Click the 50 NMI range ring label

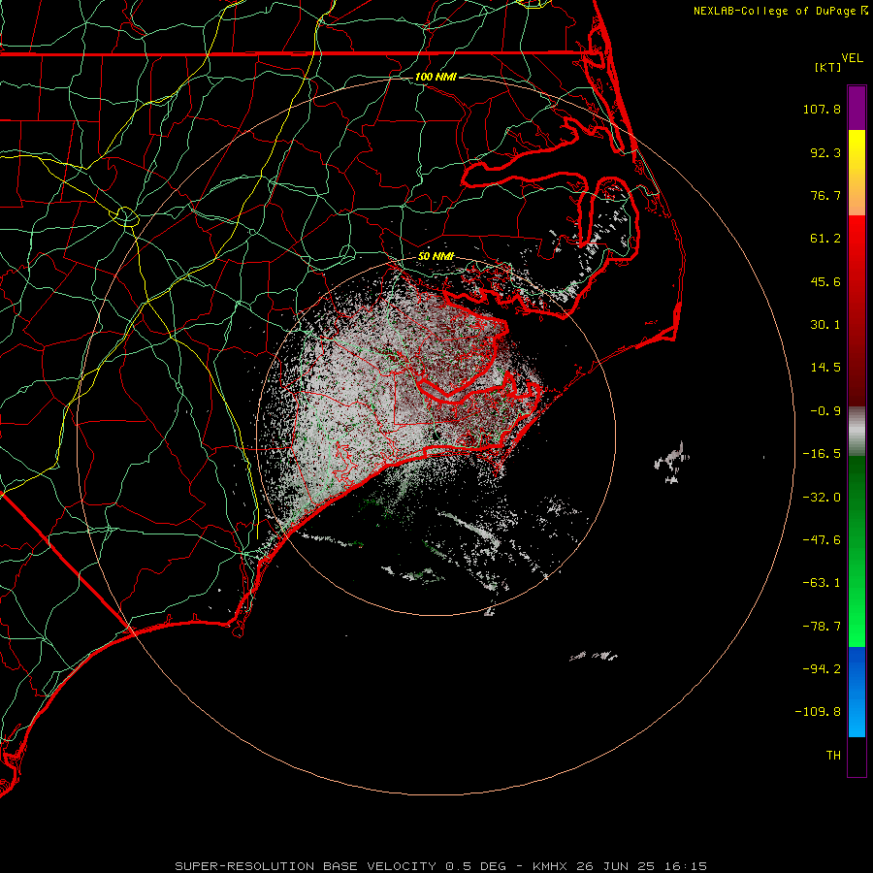click(436, 256)
